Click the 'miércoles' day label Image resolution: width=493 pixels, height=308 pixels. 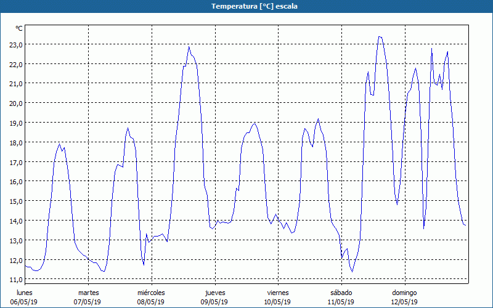pyautogui.click(x=151, y=293)
